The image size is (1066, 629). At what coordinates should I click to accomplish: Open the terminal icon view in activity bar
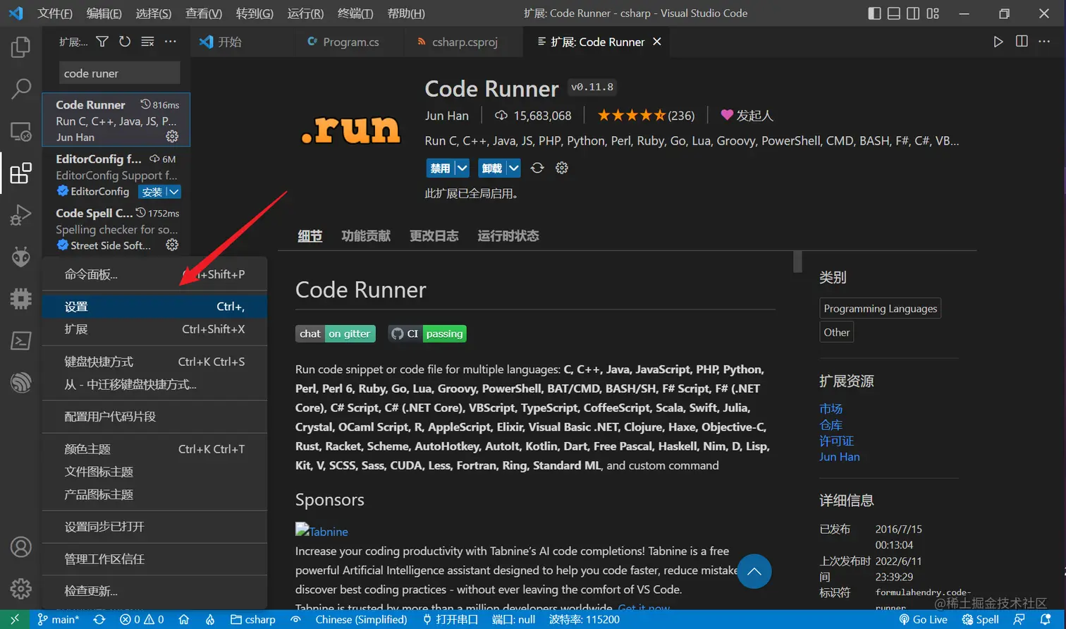pyautogui.click(x=21, y=341)
